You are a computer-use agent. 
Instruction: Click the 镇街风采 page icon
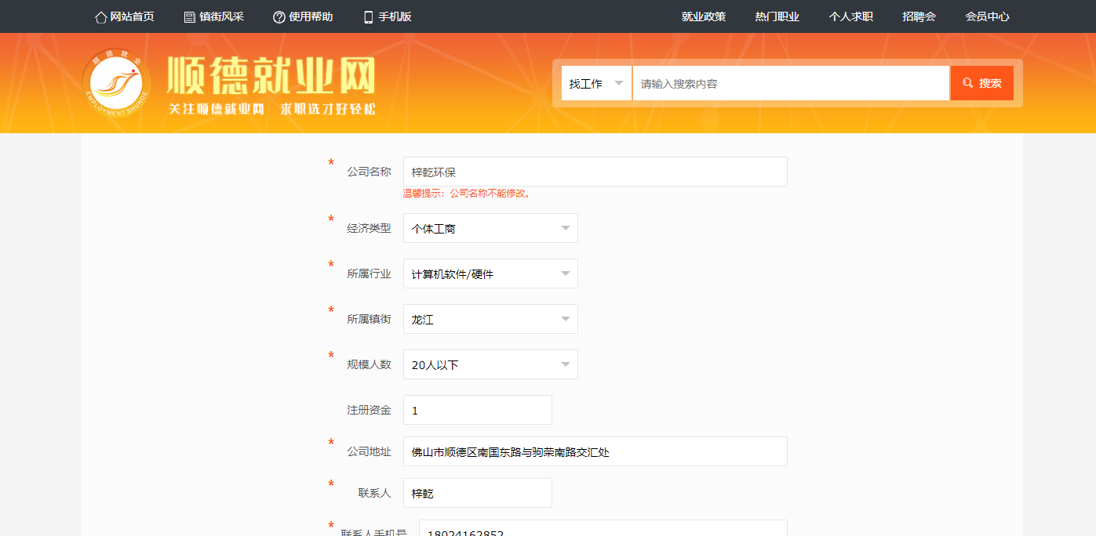pos(189,17)
